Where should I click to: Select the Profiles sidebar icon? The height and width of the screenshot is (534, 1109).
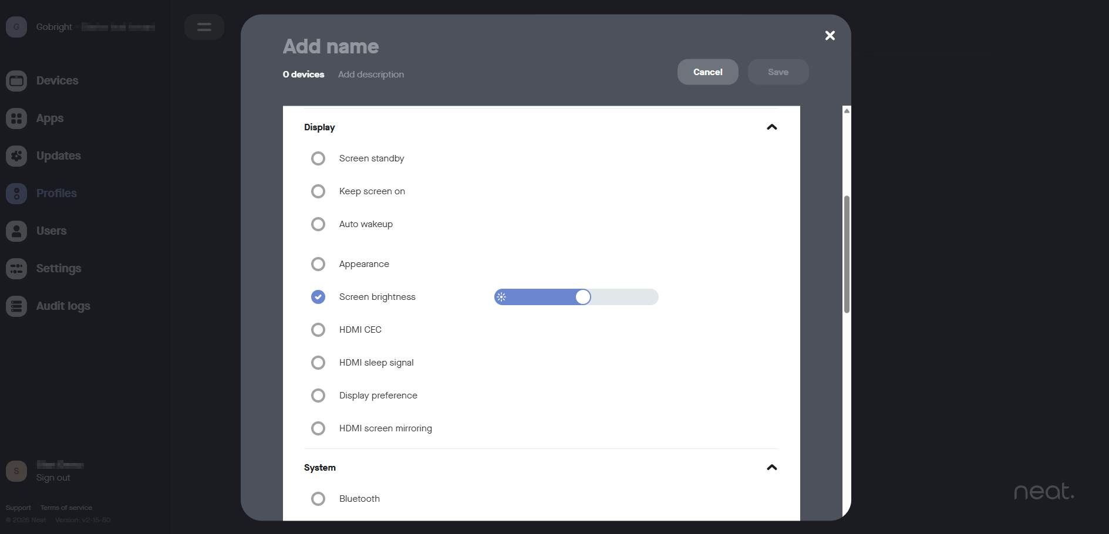point(16,193)
